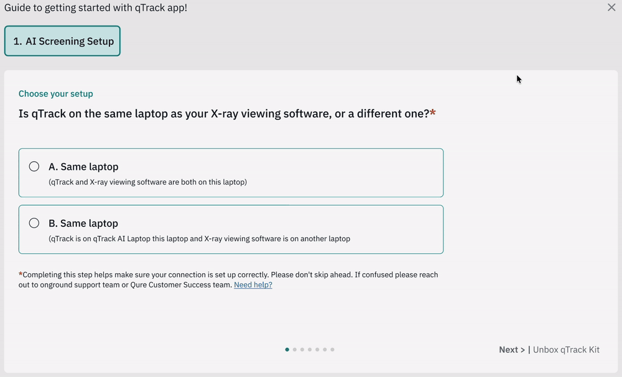Open the AI Screening Setup step tab
The height and width of the screenshot is (377, 622).
[x=62, y=41]
